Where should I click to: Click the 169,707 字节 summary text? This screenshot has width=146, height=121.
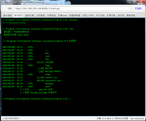pos(46,89)
